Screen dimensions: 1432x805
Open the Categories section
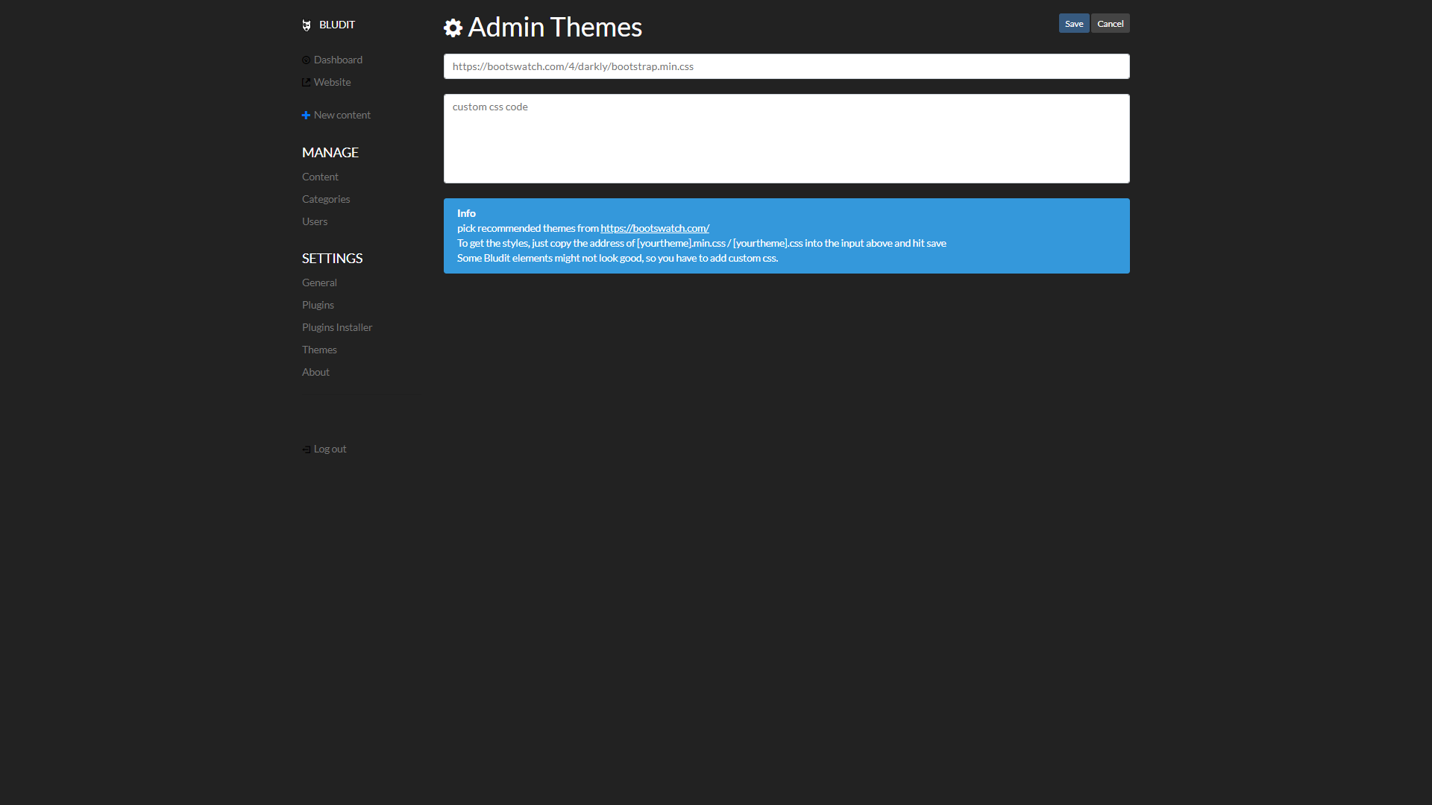pos(326,199)
